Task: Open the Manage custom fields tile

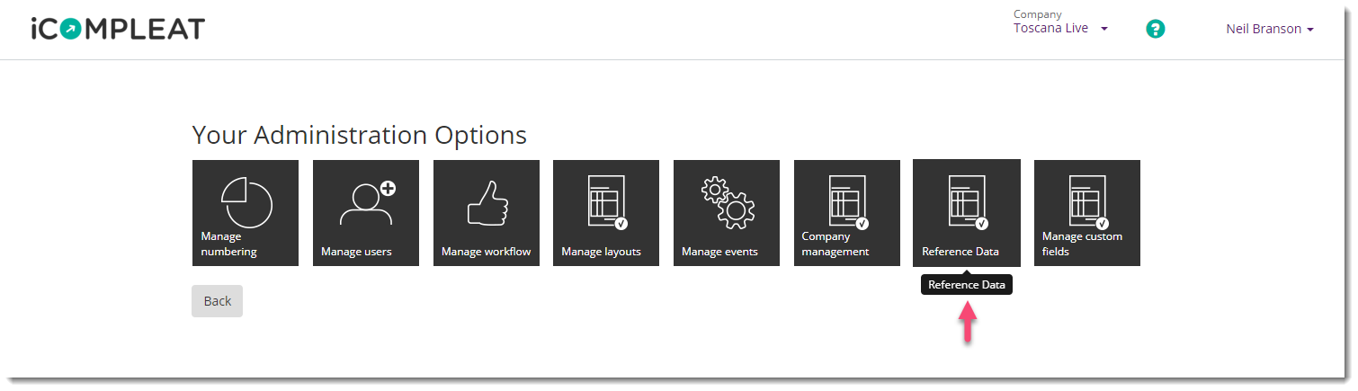Action: click(x=1087, y=213)
